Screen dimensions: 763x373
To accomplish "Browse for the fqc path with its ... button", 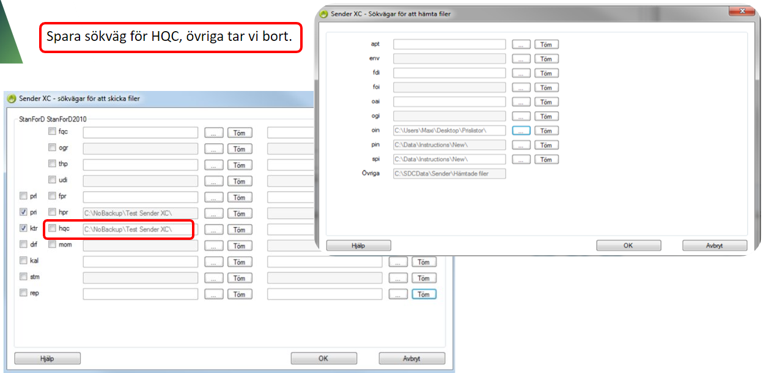I will pos(214,132).
